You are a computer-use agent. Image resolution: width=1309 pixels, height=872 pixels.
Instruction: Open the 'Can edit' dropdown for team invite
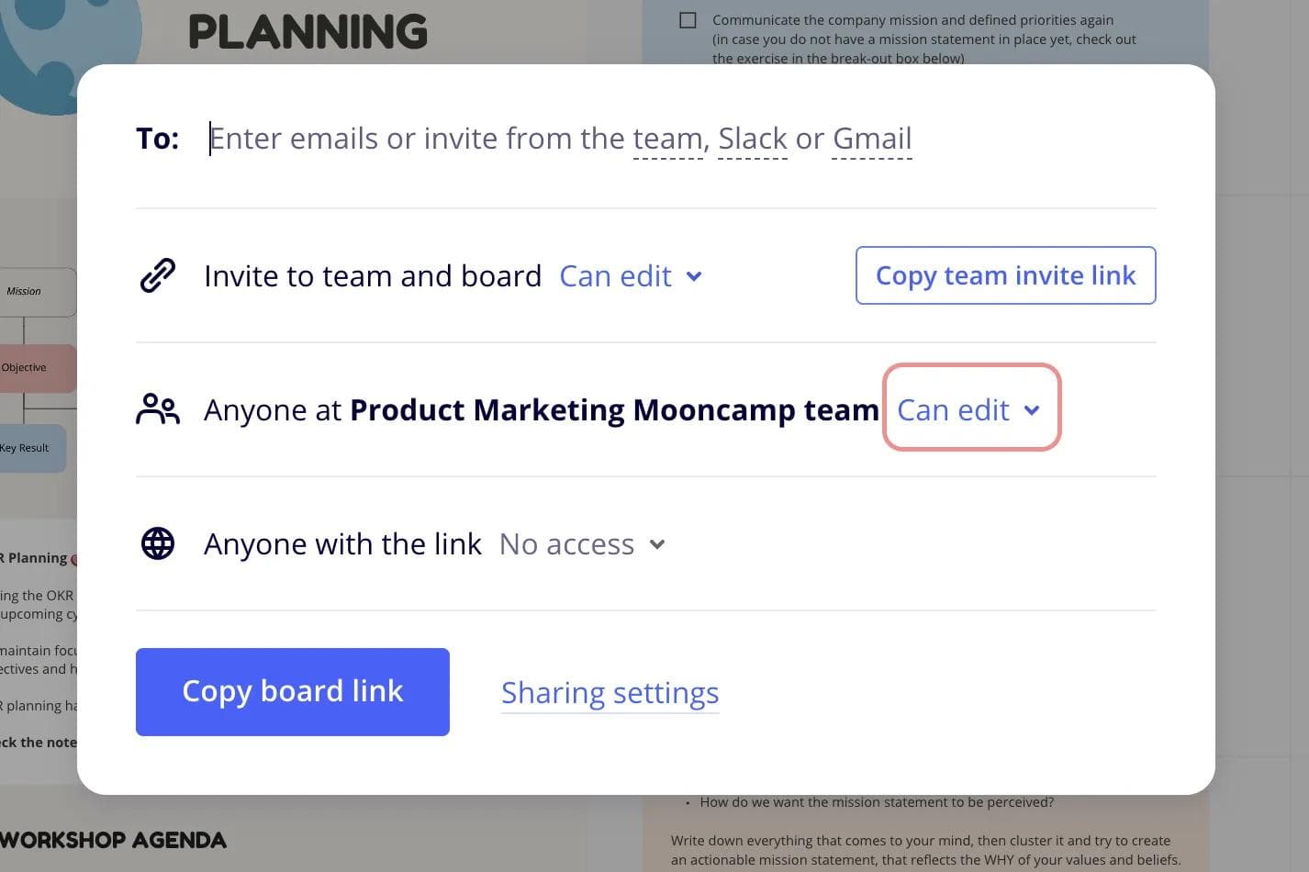tap(630, 275)
